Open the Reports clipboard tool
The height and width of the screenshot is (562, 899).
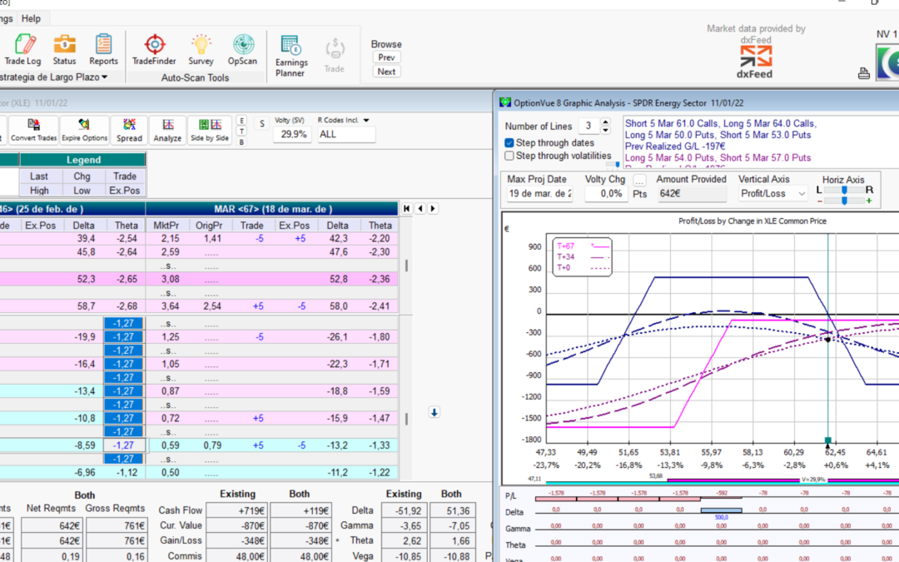[x=104, y=49]
